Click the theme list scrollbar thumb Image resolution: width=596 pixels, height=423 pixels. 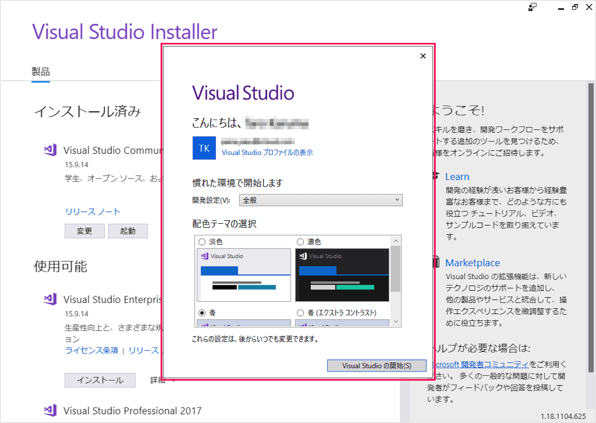point(396,269)
